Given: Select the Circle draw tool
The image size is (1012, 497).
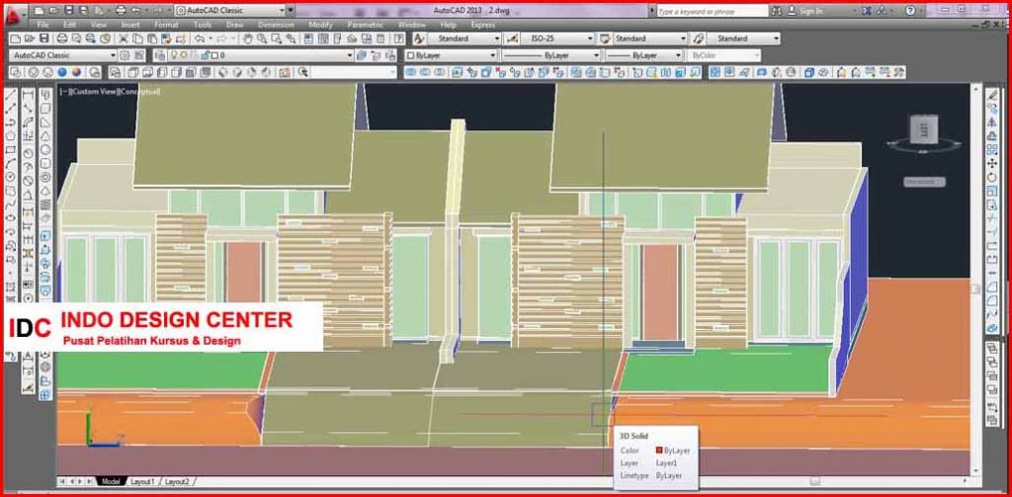Looking at the screenshot, I should coord(11,177).
